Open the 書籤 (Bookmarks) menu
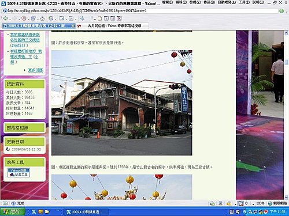This screenshot has height=216, width=289. (209, 2)
